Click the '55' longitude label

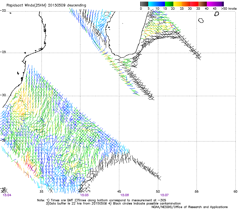point(197,192)
